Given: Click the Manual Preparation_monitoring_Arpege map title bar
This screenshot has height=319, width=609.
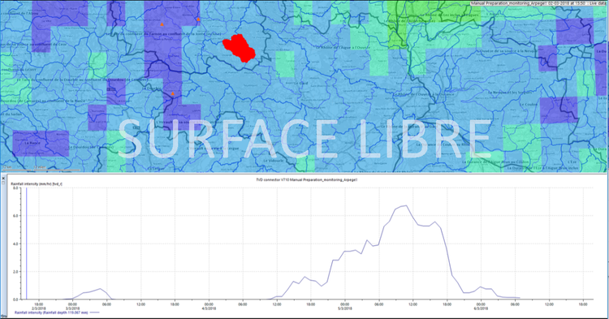Looking at the screenshot, I should coord(538,3).
